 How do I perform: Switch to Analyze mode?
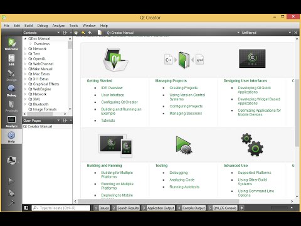pyautogui.click(x=11, y=122)
